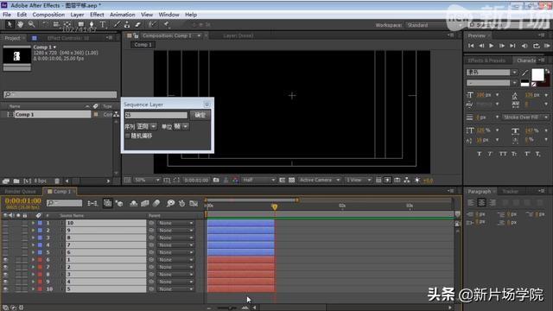The image size is (553, 311).
Task: Tick the checkbox in Sequence Layer dialog
Action: (127, 136)
